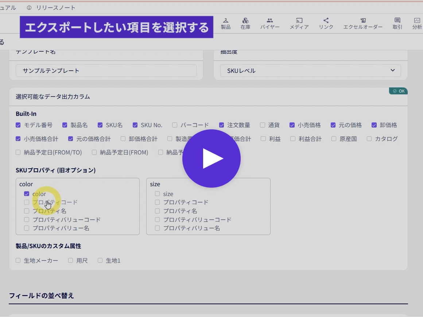Uncheck the 注文数量 checkbox
Image resolution: width=423 pixels, height=317 pixels.
click(221, 125)
